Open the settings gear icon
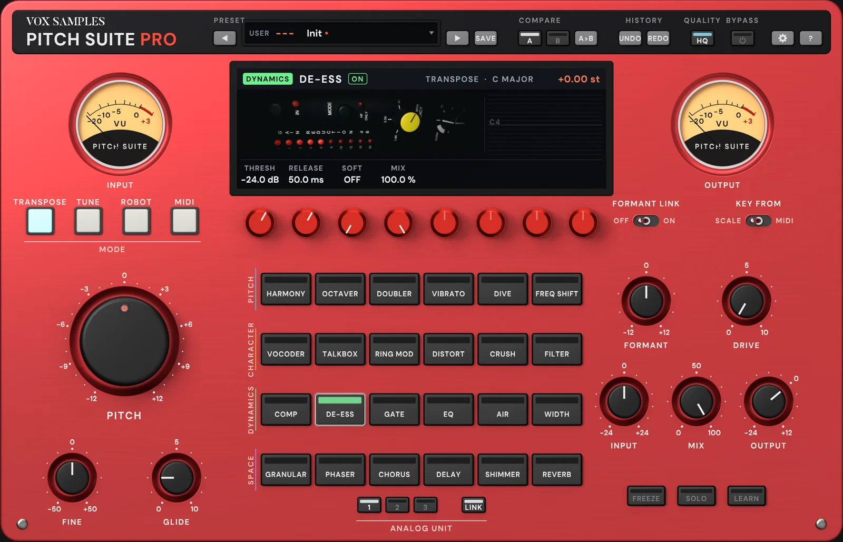843x542 pixels. point(782,38)
